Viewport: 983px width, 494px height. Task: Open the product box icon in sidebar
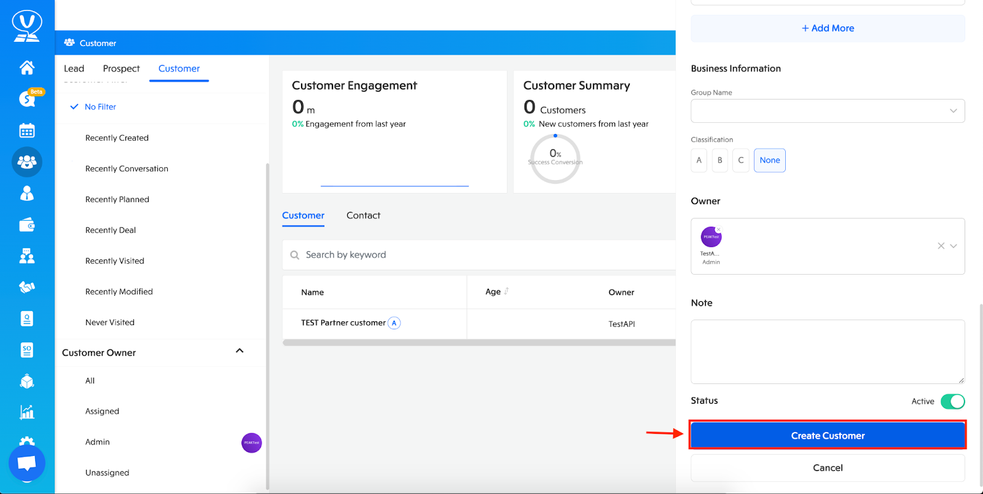point(27,382)
